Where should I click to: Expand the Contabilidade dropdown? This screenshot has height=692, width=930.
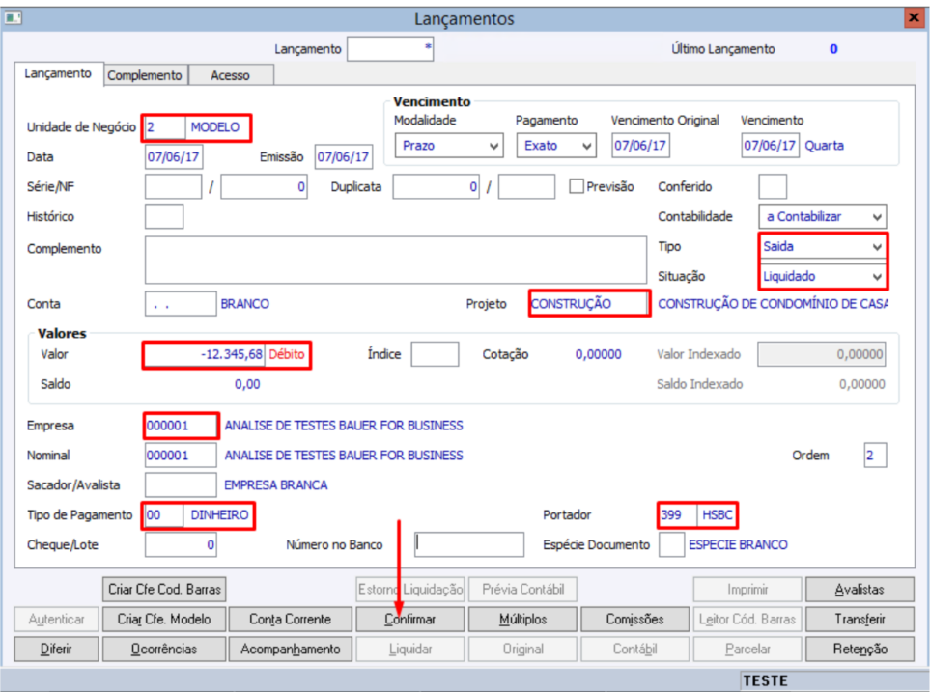click(x=822, y=216)
